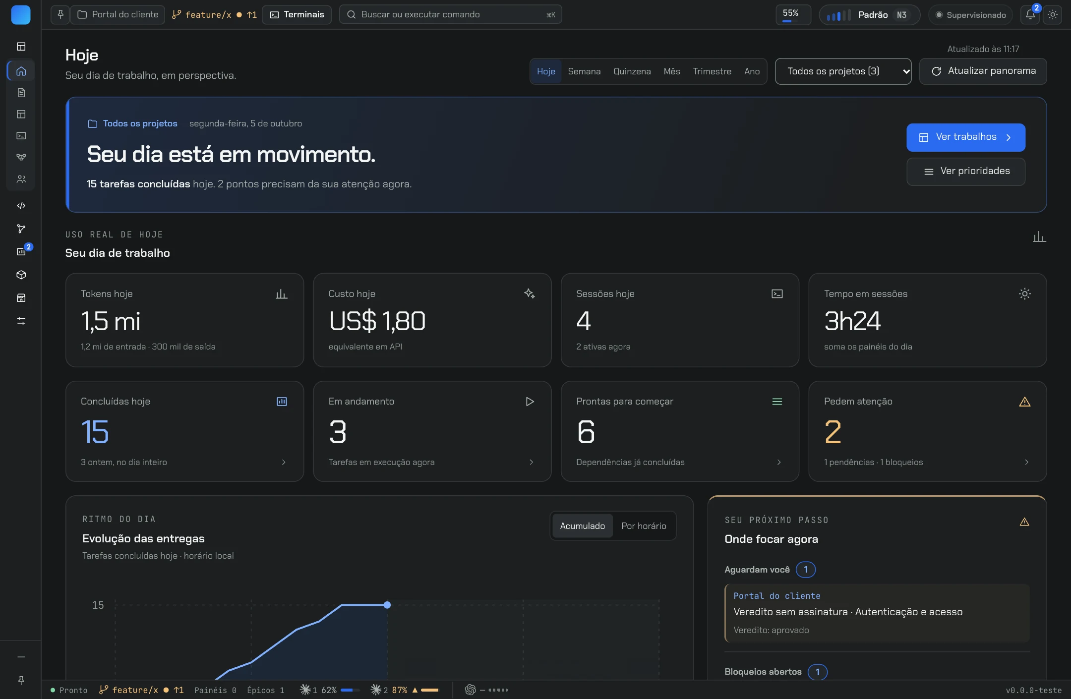Image resolution: width=1071 pixels, height=699 pixels.
Task: Click the warning icon in Onde focar agora
Action: [x=1024, y=522]
